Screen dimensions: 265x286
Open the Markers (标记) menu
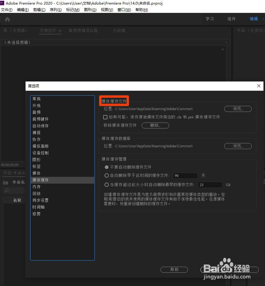(x=73, y=10)
